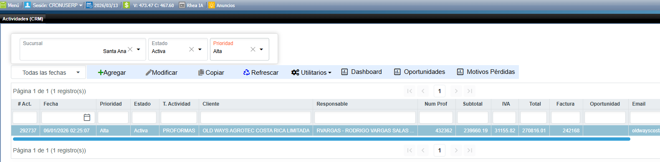Go to last page in bottom pager
Viewport: 660px width, 162px height.
470,150
